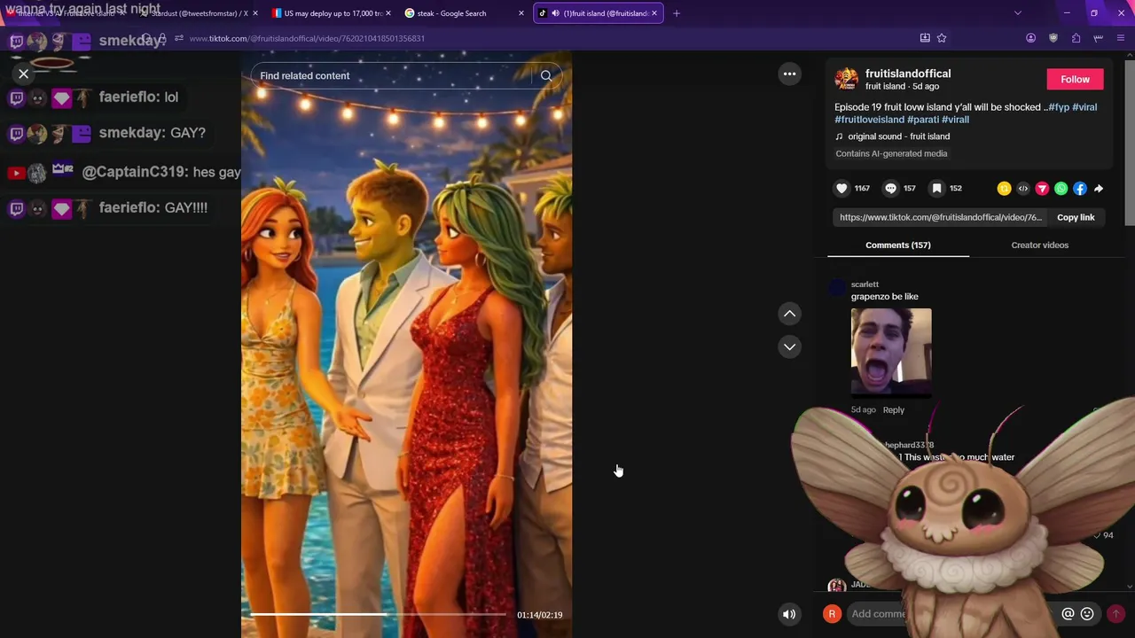Follow fruitislandoffical
The height and width of the screenshot is (638, 1135).
point(1075,79)
